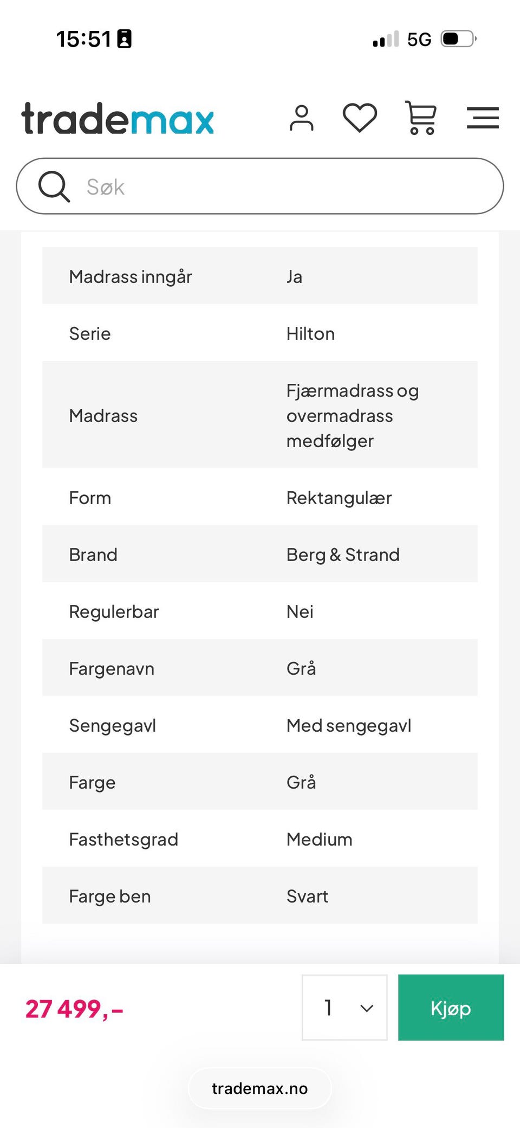Image resolution: width=520 pixels, height=1128 pixels.
Task: Select the Berg & Strand brand value
Action: tap(342, 555)
